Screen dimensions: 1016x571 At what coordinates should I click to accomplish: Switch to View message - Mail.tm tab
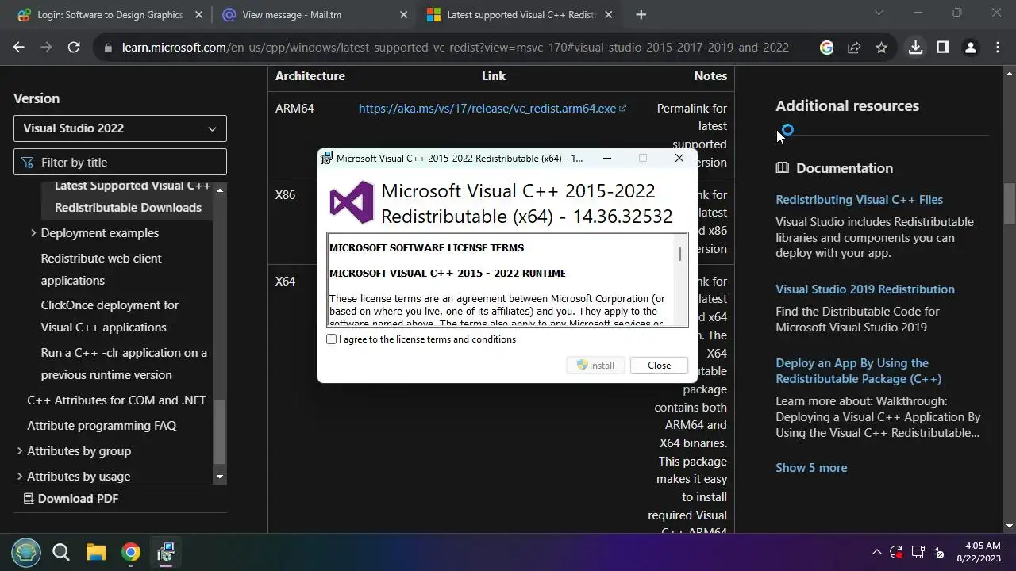click(x=313, y=14)
